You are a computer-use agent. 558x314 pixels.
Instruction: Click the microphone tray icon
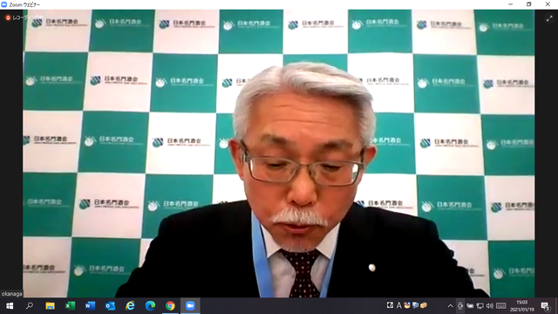pyautogui.click(x=460, y=306)
